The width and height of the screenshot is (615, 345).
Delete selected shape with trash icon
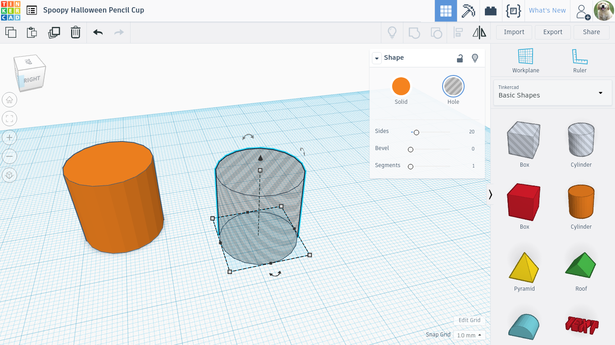76,32
